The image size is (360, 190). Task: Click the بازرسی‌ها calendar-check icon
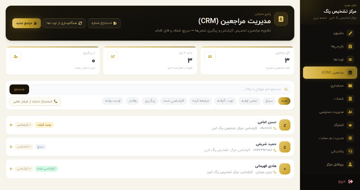350,46
